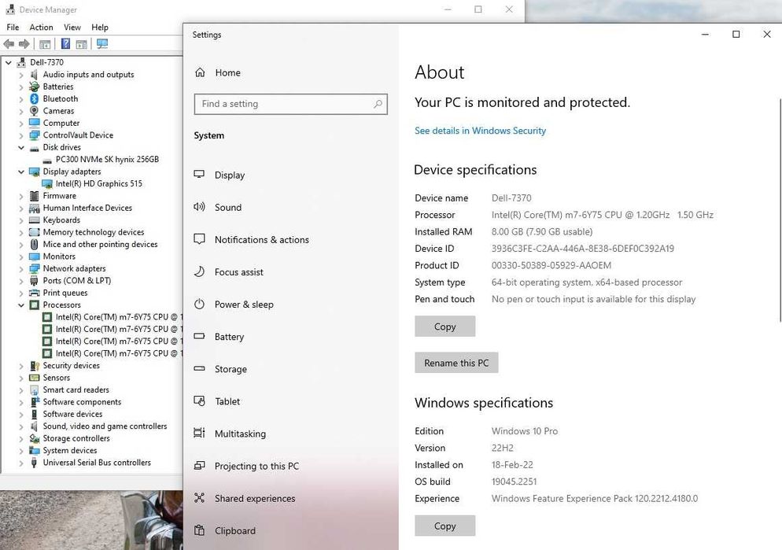Copy the Windows specifications
Viewport: 782px width, 550px height.
tap(444, 526)
